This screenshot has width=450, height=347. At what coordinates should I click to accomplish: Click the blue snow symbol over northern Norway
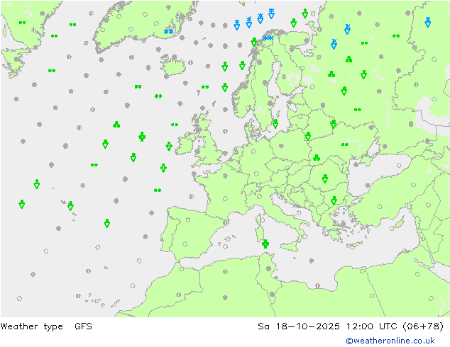(268, 38)
